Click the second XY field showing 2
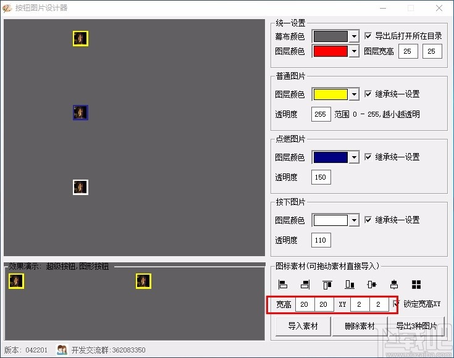 pos(379,304)
